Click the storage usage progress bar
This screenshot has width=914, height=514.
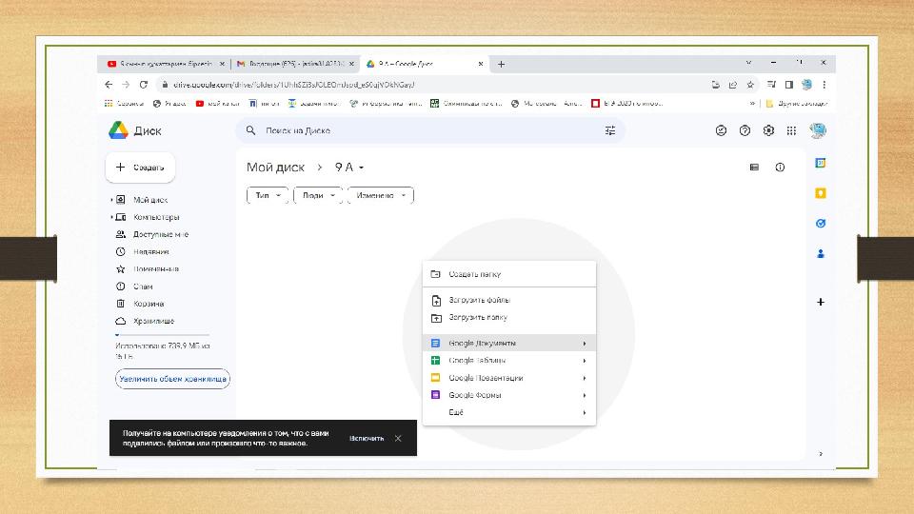(162, 335)
